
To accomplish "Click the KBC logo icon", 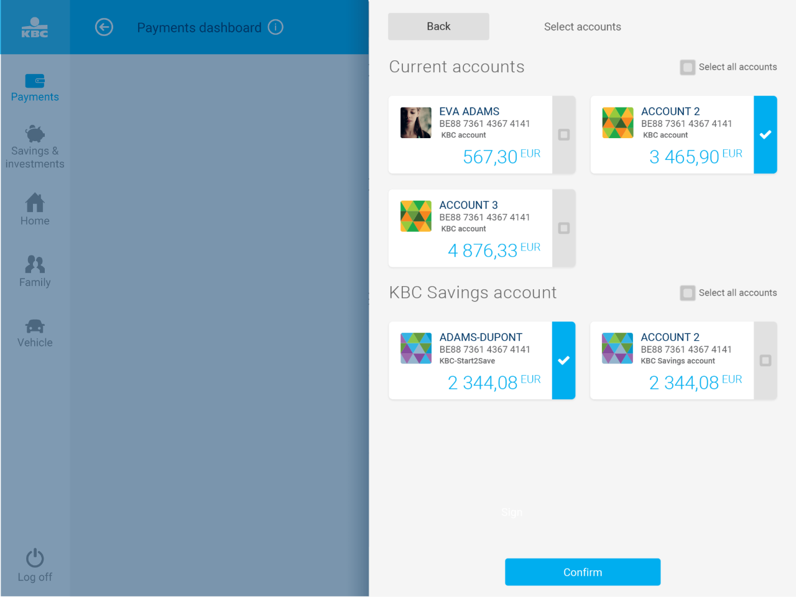I will click(x=35, y=27).
